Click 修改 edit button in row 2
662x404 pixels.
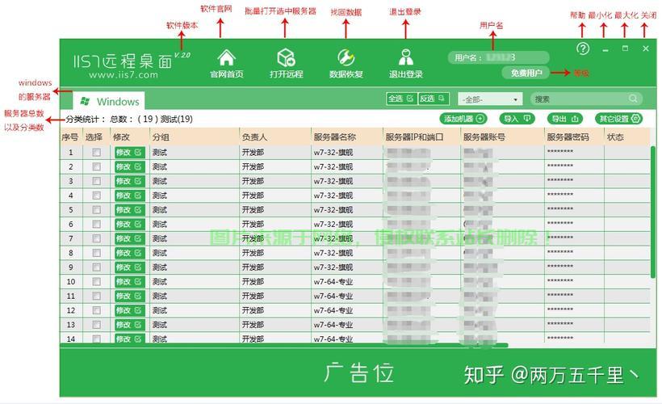129,166
